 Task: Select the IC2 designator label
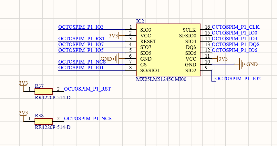point(140,21)
